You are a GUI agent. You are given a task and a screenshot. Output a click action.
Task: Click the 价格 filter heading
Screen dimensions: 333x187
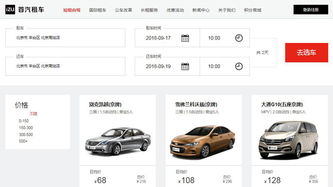21,105
